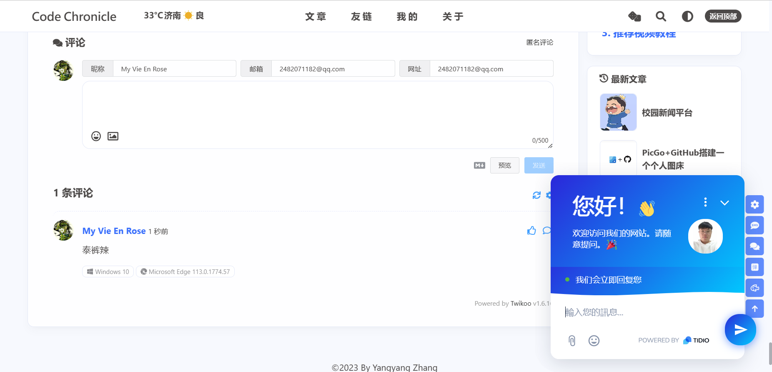This screenshot has width=772, height=372.
Task: Attach a file in chat via paperclip
Action: point(572,341)
